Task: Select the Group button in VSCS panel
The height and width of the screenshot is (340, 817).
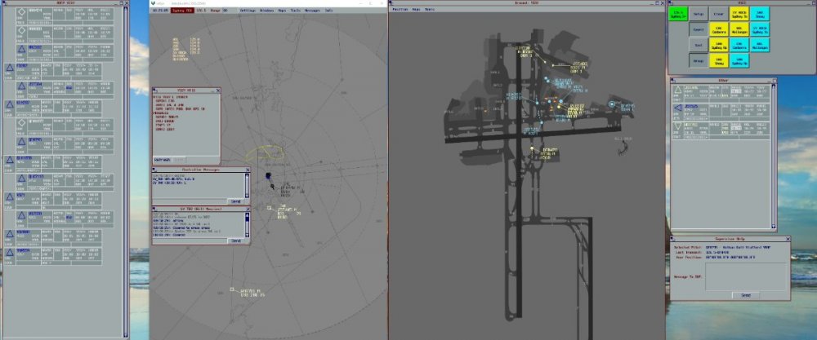Action: pyautogui.click(x=699, y=60)
